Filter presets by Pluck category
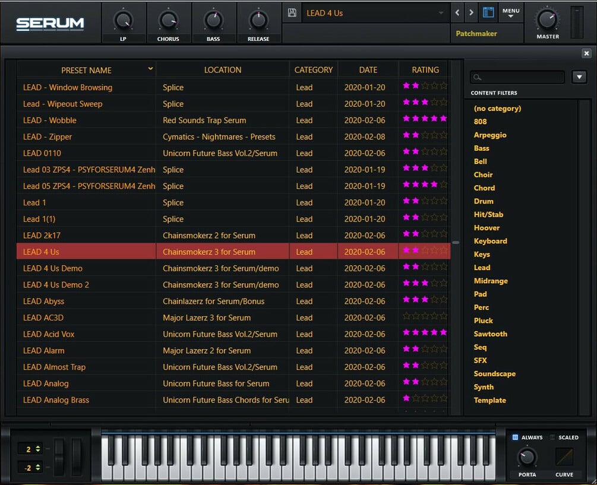597x485 pixels. point(483,321)
